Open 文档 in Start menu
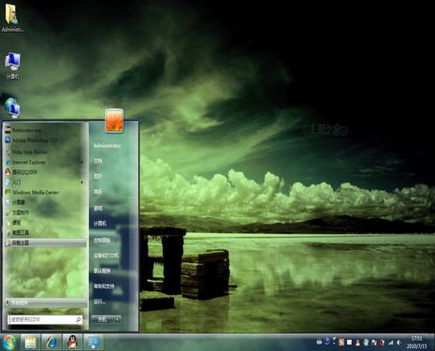Viewport: 435px width, 351px height. (x=98, y=161)
